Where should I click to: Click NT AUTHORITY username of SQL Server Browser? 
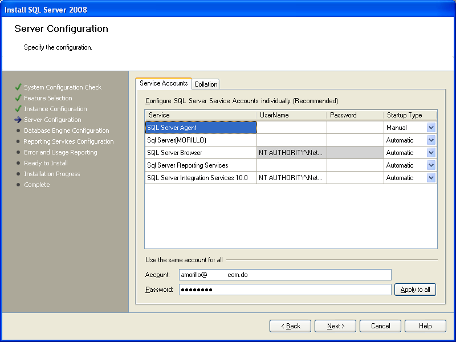(292, 153)
